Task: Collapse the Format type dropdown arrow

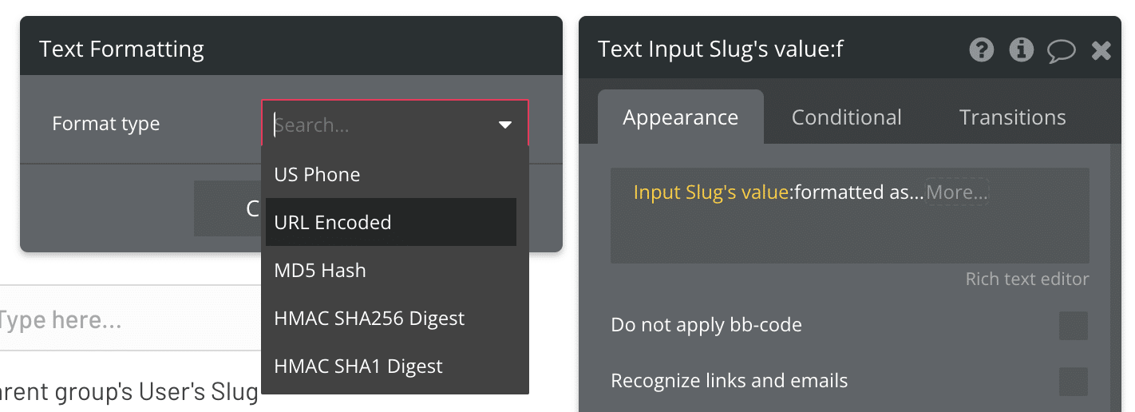Action: pos(505,125)
